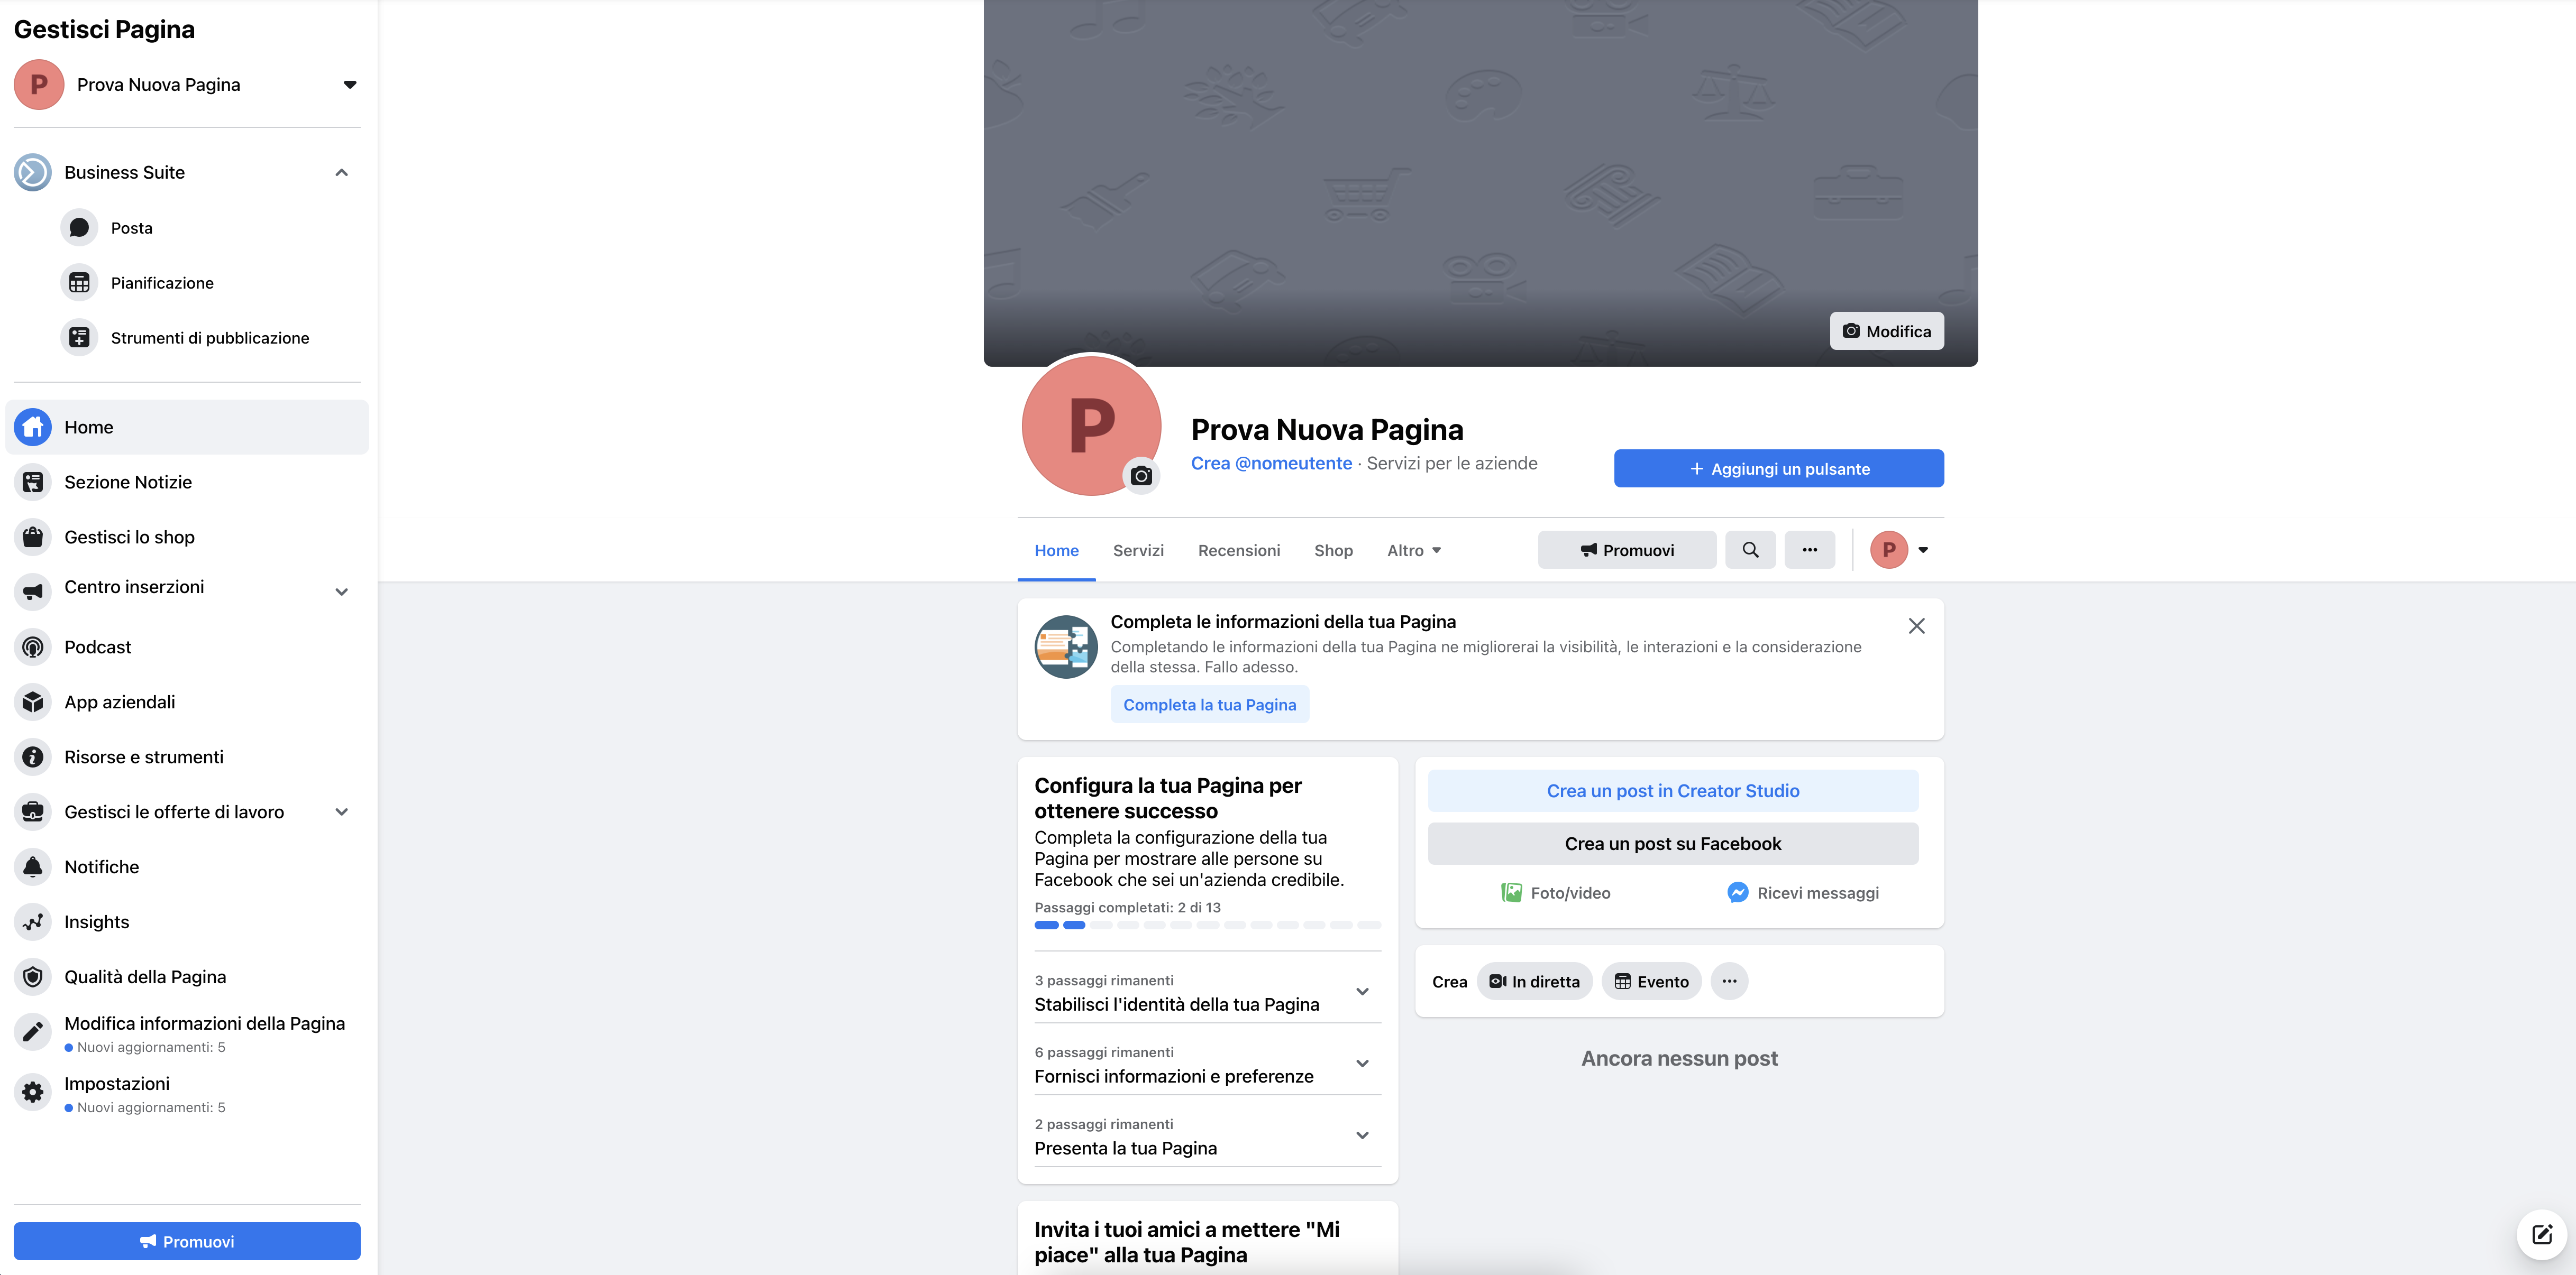The height and width of the screenshot is (1275, 2576).
Task: Click three-dots menu next to Evento
Action: coord(1729,981)
